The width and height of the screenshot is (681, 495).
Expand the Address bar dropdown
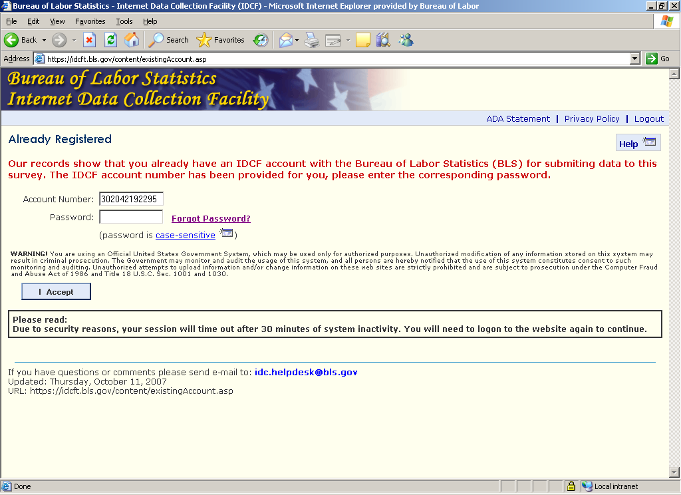634,59
